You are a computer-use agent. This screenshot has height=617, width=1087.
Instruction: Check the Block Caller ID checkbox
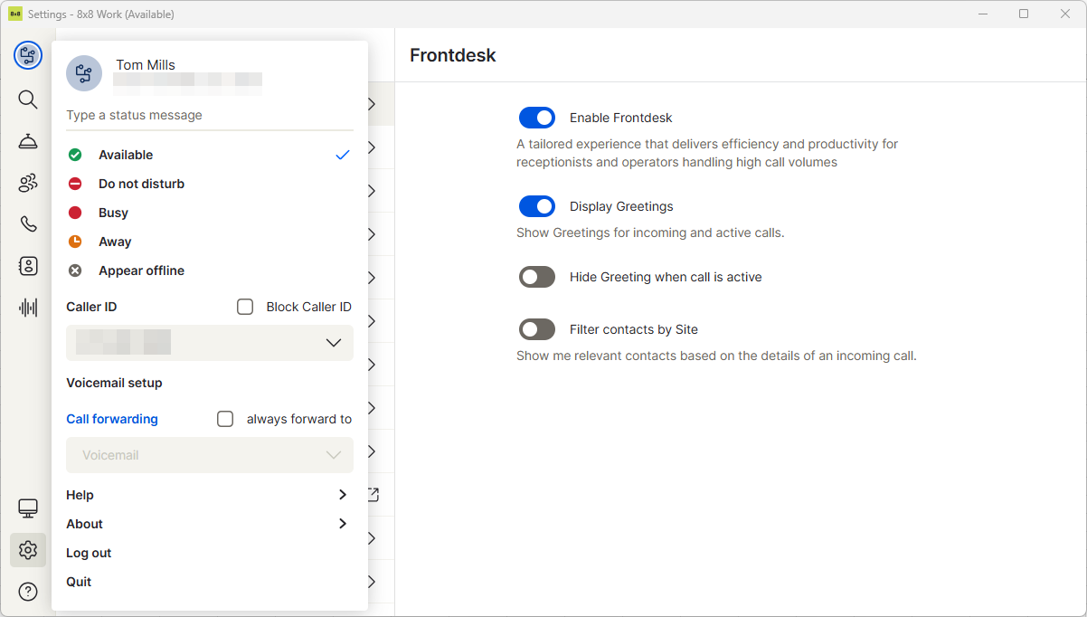tap(245, 307)
